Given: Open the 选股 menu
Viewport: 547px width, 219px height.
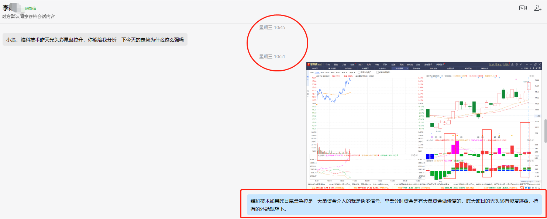Looking at the screenshot, I should (x=352, y=64).
